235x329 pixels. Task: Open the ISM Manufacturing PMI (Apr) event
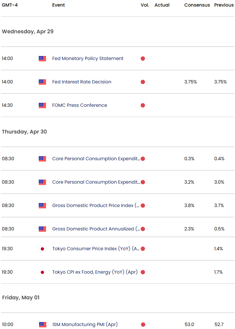click(85, 325)
